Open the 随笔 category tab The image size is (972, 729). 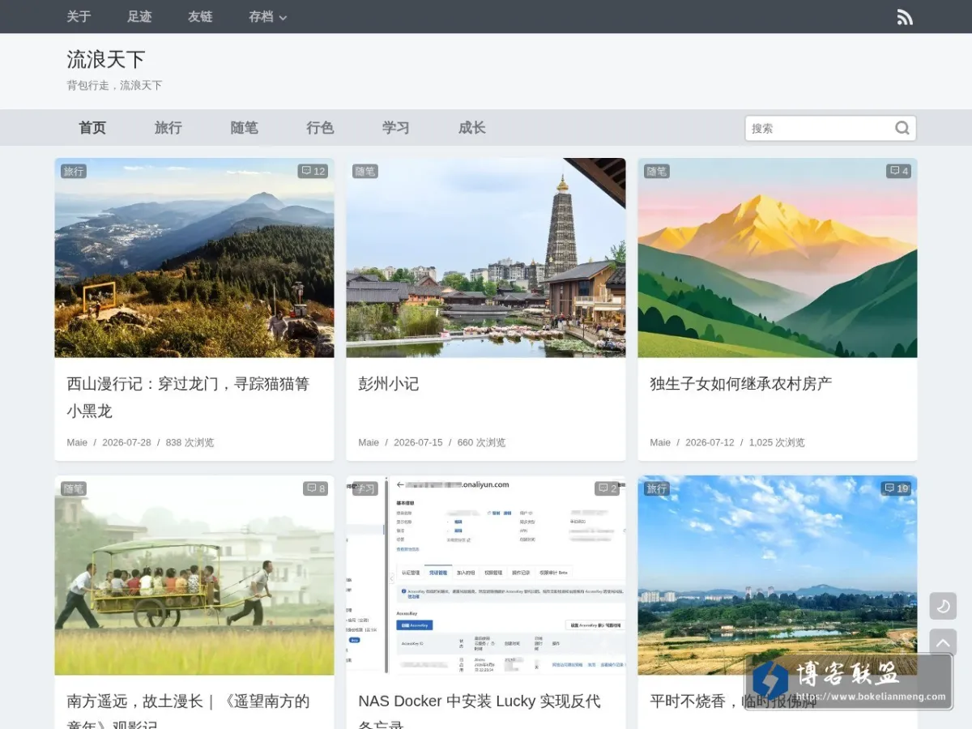coord(245,128)
